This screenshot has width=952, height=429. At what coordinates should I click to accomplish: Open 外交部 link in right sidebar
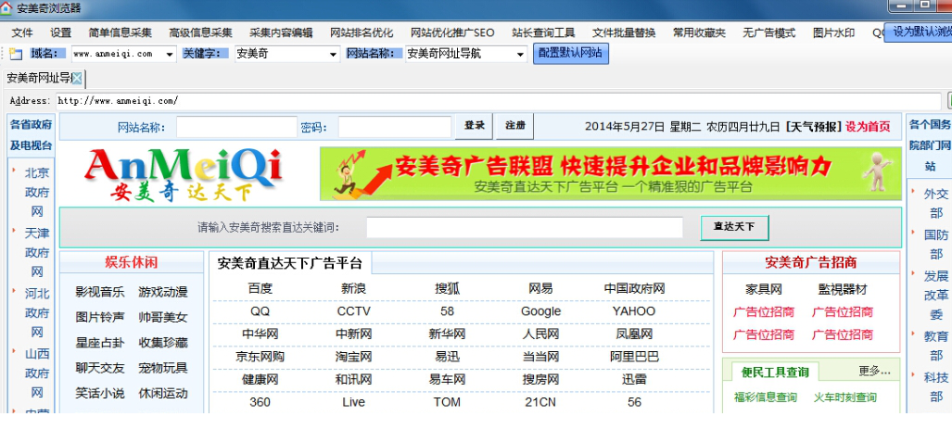point(935,203)
